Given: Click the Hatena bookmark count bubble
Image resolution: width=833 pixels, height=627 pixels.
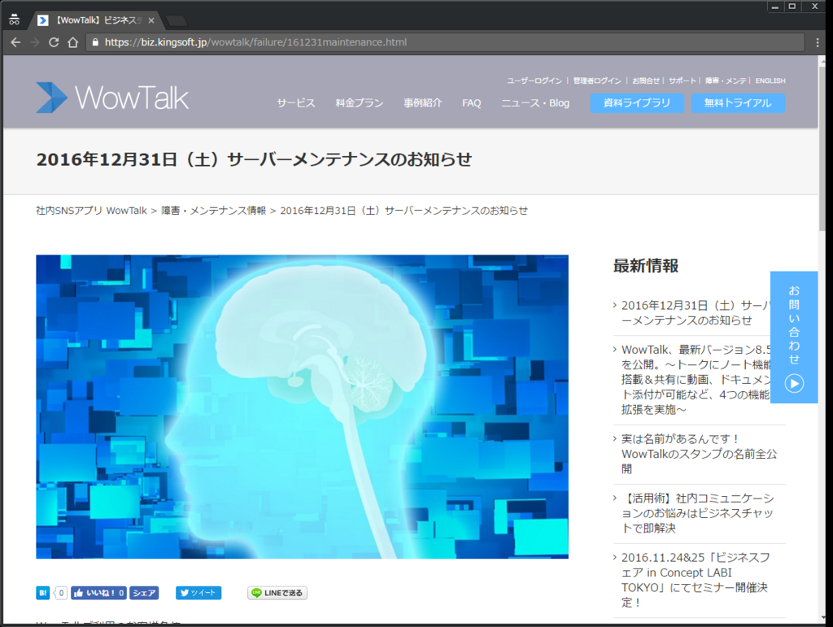Looking at the screenshot, I should 61,593.
